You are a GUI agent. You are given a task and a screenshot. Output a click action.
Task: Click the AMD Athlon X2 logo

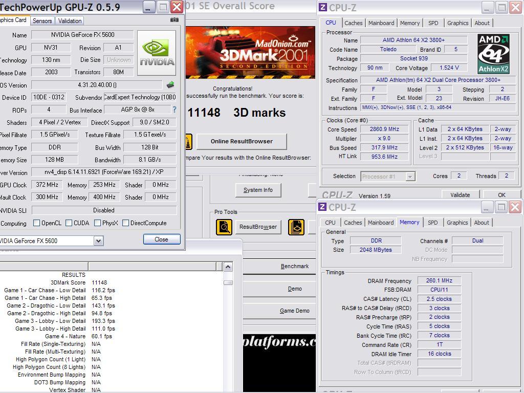click(x=493, y=53)
